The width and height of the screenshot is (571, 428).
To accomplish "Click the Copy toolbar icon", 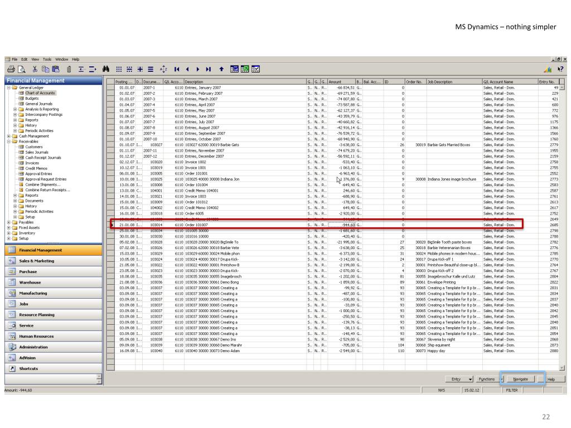I will (x=46, y=69).
